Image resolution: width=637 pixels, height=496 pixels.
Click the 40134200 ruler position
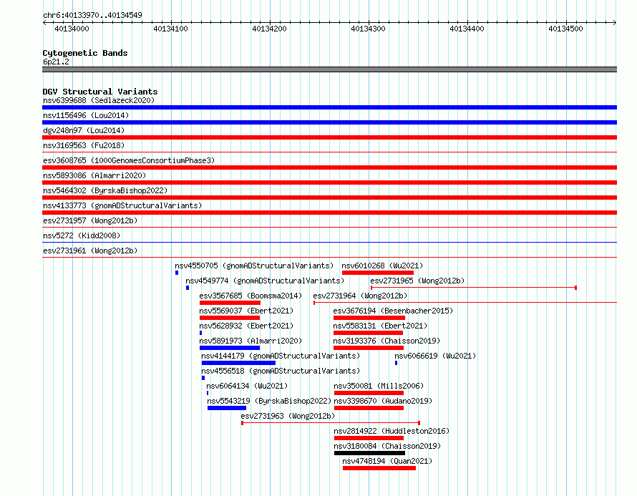pos(269,29)
